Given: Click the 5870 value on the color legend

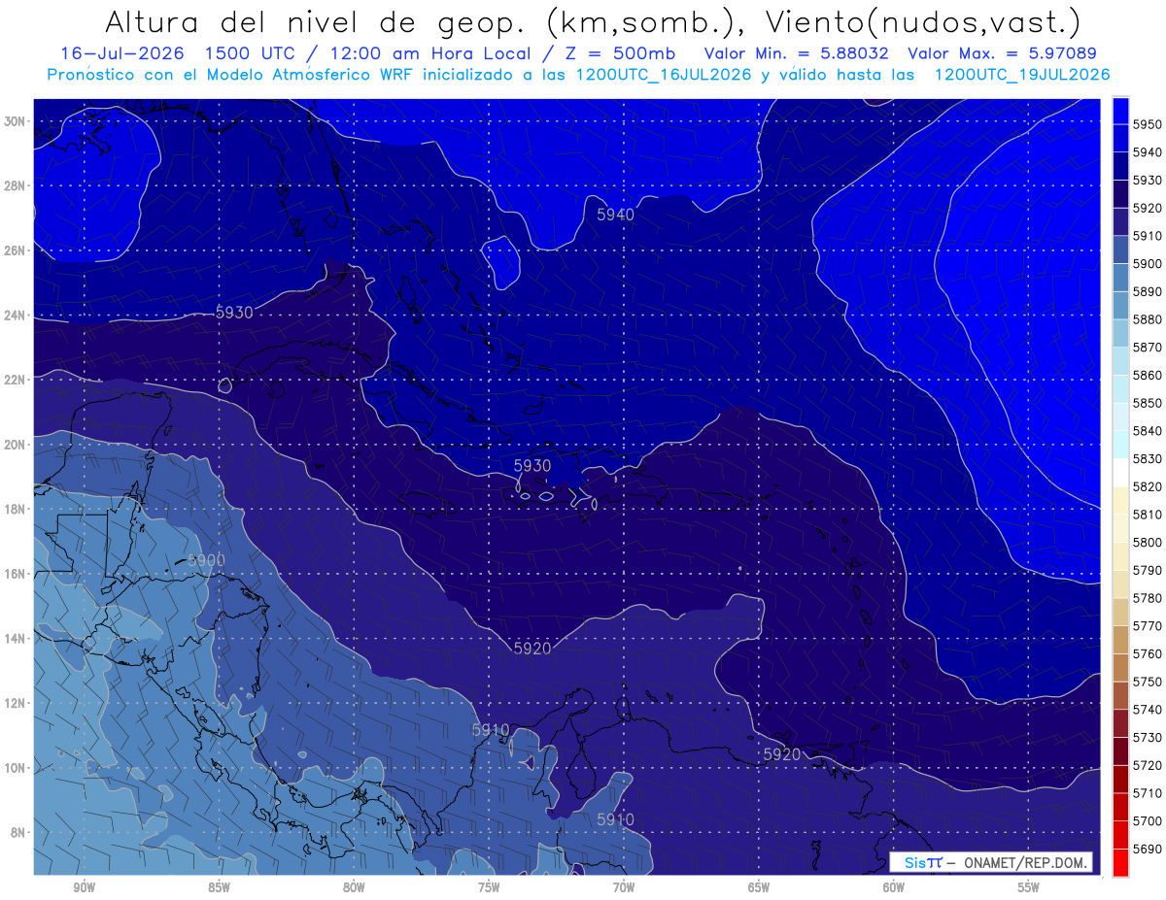Looking at the screenshot, I should 1147,347.
